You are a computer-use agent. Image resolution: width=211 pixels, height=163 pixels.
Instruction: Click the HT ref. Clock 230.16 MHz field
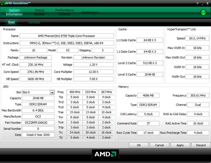(x=36, y=64)
